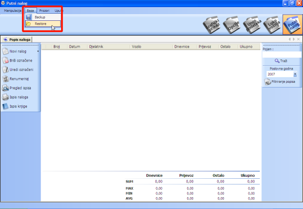Click the Briši označene icon
Screen dimensions: 303x209
(5, 61)
